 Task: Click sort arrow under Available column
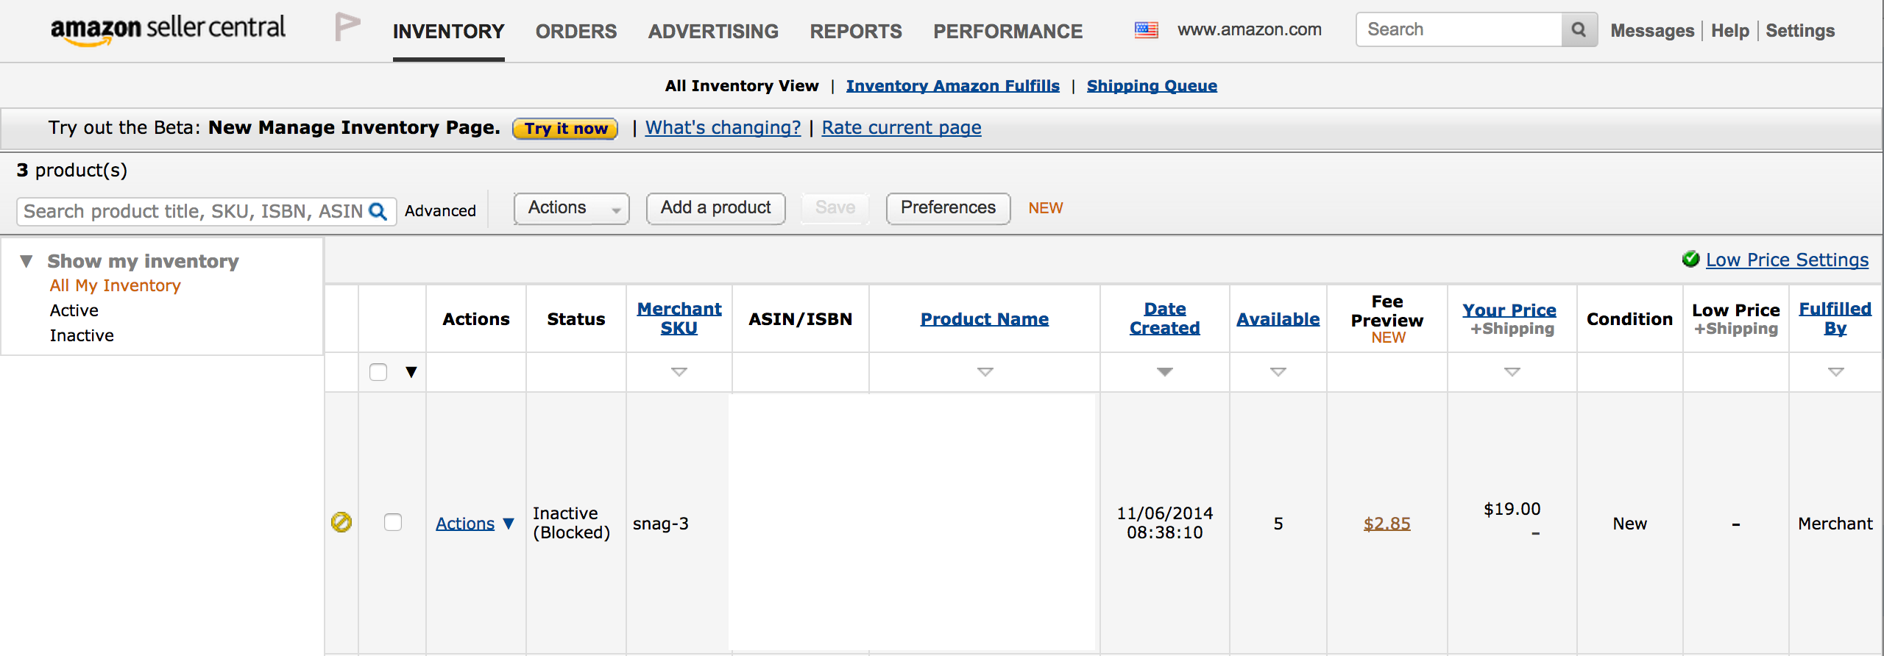1278,372
